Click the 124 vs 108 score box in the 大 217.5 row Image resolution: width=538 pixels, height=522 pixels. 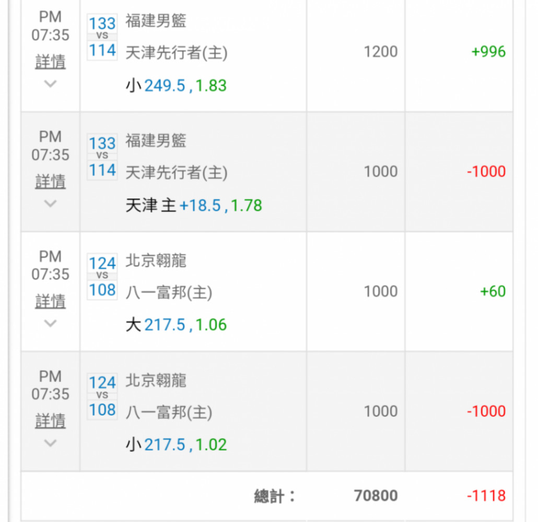[102, 276]
